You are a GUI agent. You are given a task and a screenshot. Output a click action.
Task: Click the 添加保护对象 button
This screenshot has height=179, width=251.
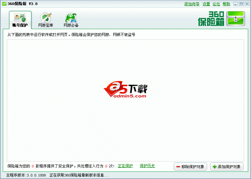(x=227, y=166)
